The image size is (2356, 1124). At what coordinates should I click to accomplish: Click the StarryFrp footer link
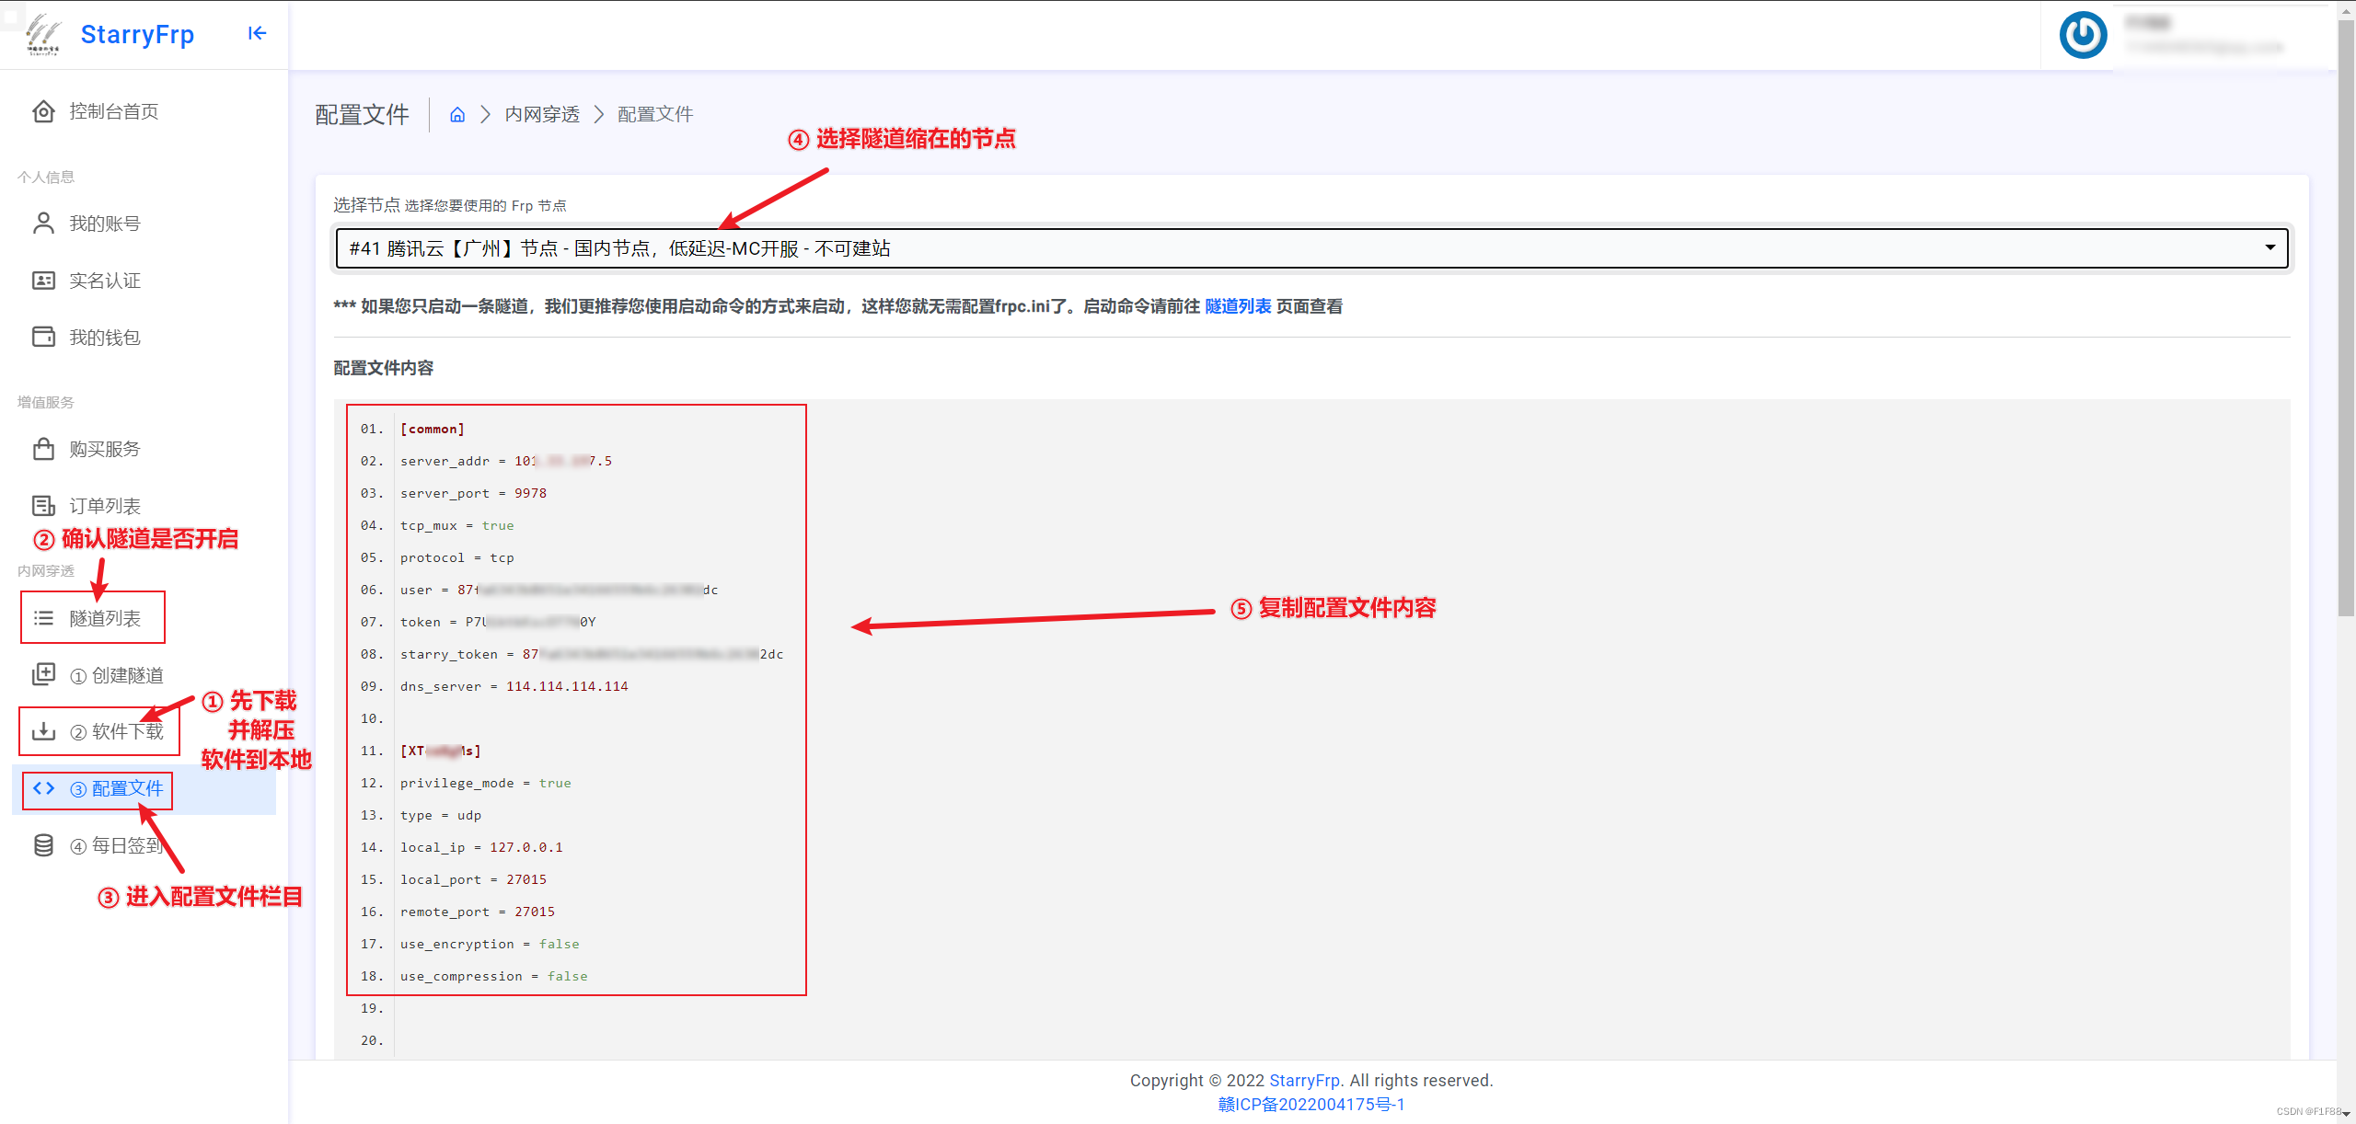coord(1304,1081)
